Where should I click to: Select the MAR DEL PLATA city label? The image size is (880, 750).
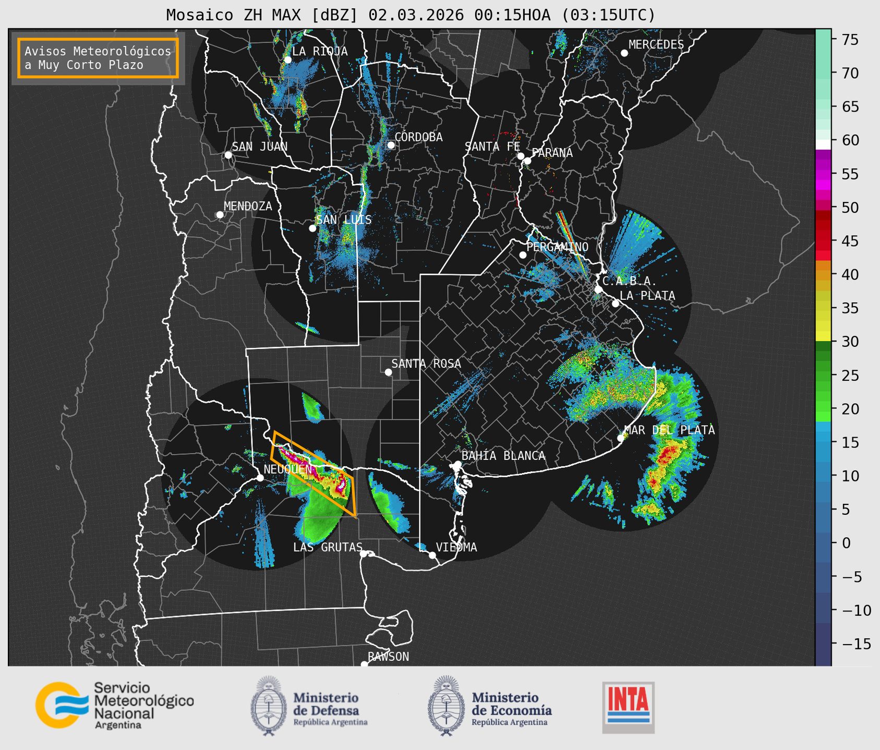point(669,430)
